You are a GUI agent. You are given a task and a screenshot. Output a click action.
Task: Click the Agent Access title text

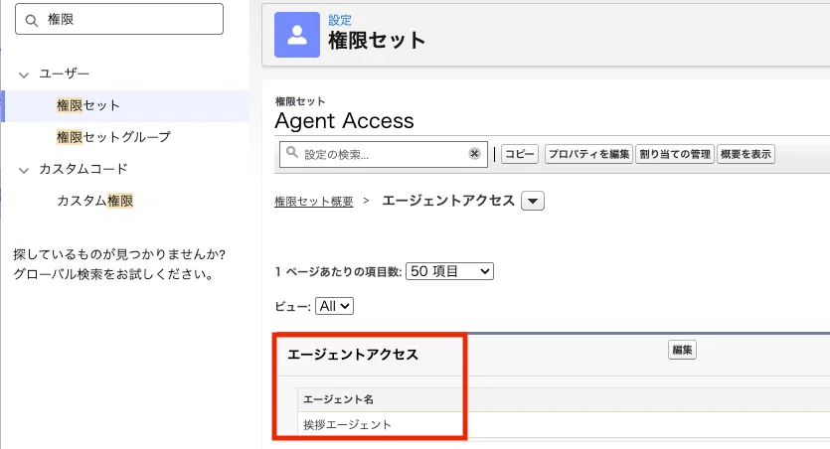click(x=344, y=121)
